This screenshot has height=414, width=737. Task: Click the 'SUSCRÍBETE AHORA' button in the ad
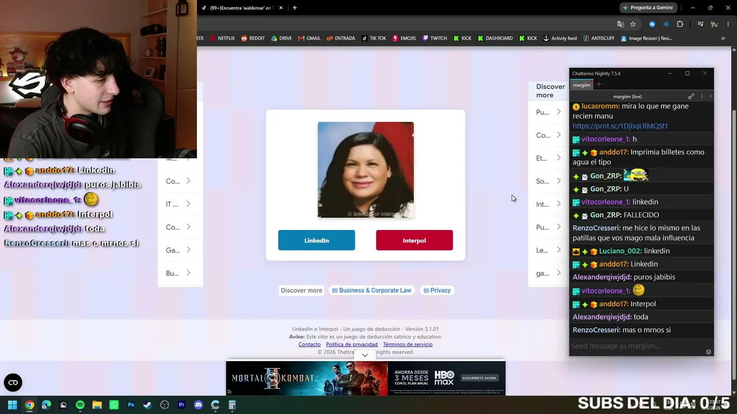tap(479, 378)
